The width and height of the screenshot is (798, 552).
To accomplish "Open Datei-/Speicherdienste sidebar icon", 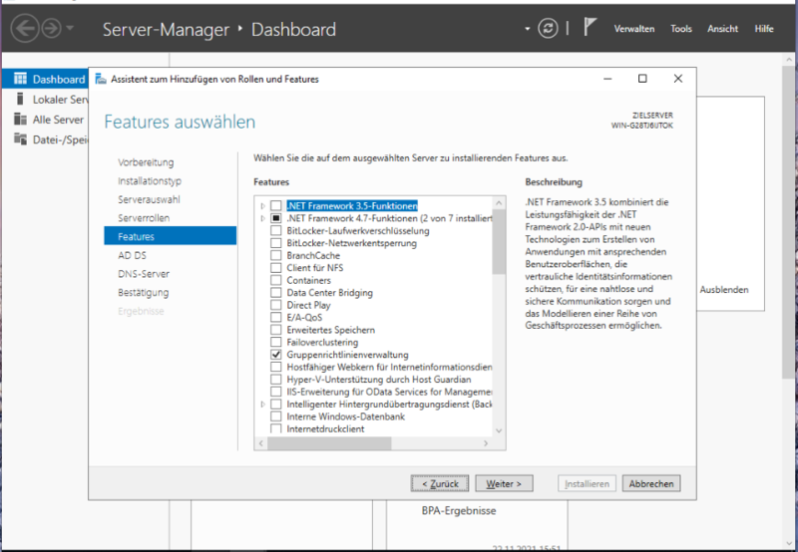I will pos(20,138).
